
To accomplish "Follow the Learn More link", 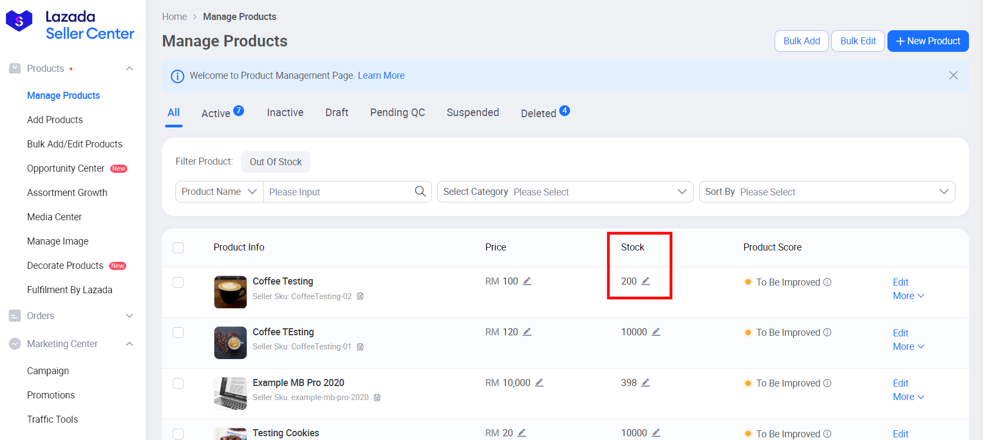I will coord(381,76).
